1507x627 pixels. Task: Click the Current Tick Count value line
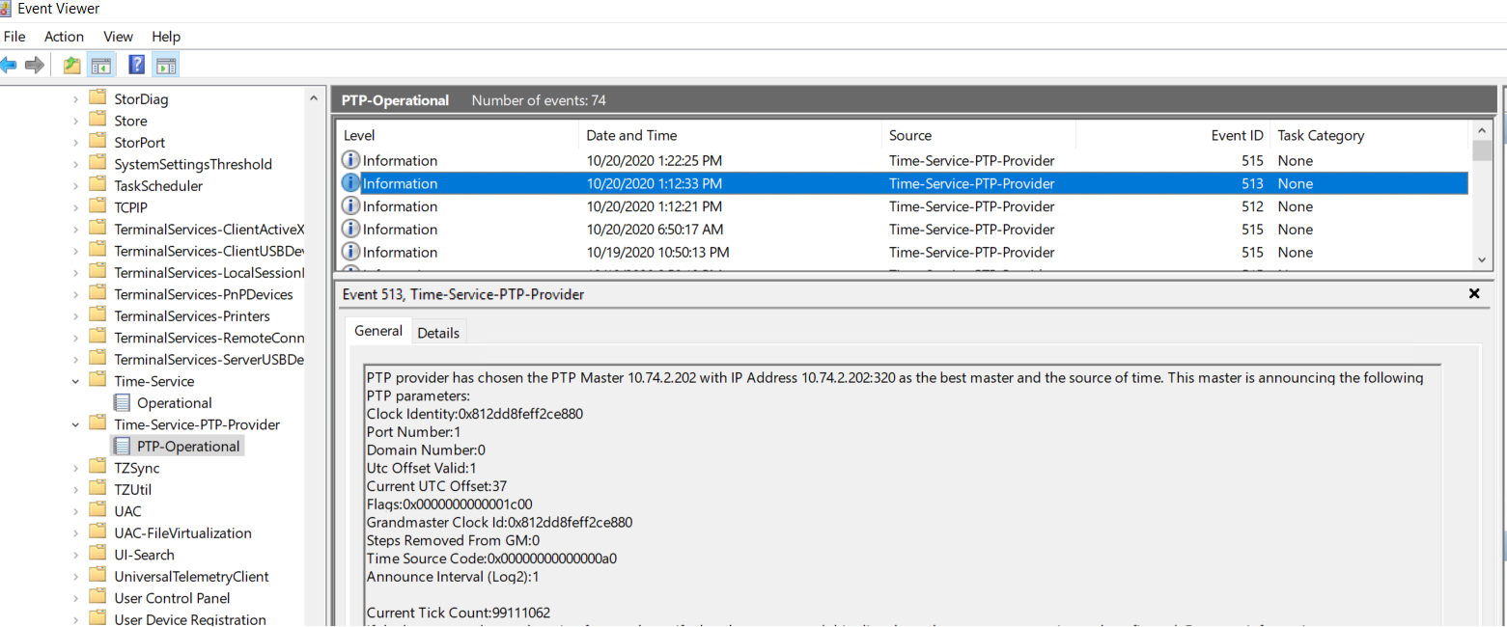pos(459,613)
